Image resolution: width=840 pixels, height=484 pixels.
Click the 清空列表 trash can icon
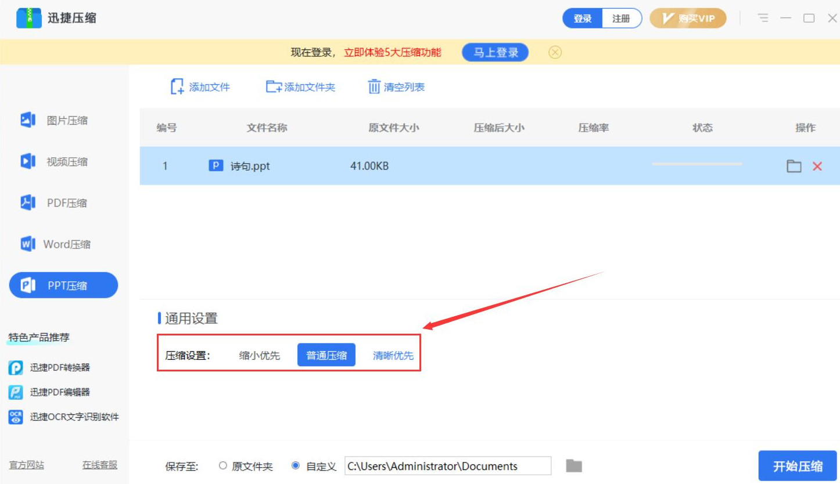pyautogui.click(x=374, y=87)
